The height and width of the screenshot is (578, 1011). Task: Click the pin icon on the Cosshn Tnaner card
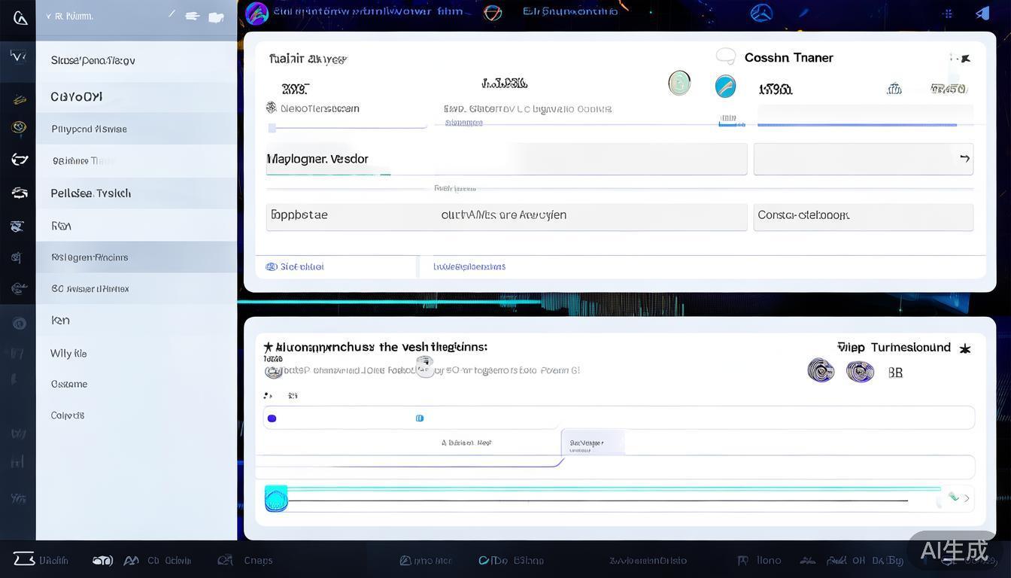point(965,57)
